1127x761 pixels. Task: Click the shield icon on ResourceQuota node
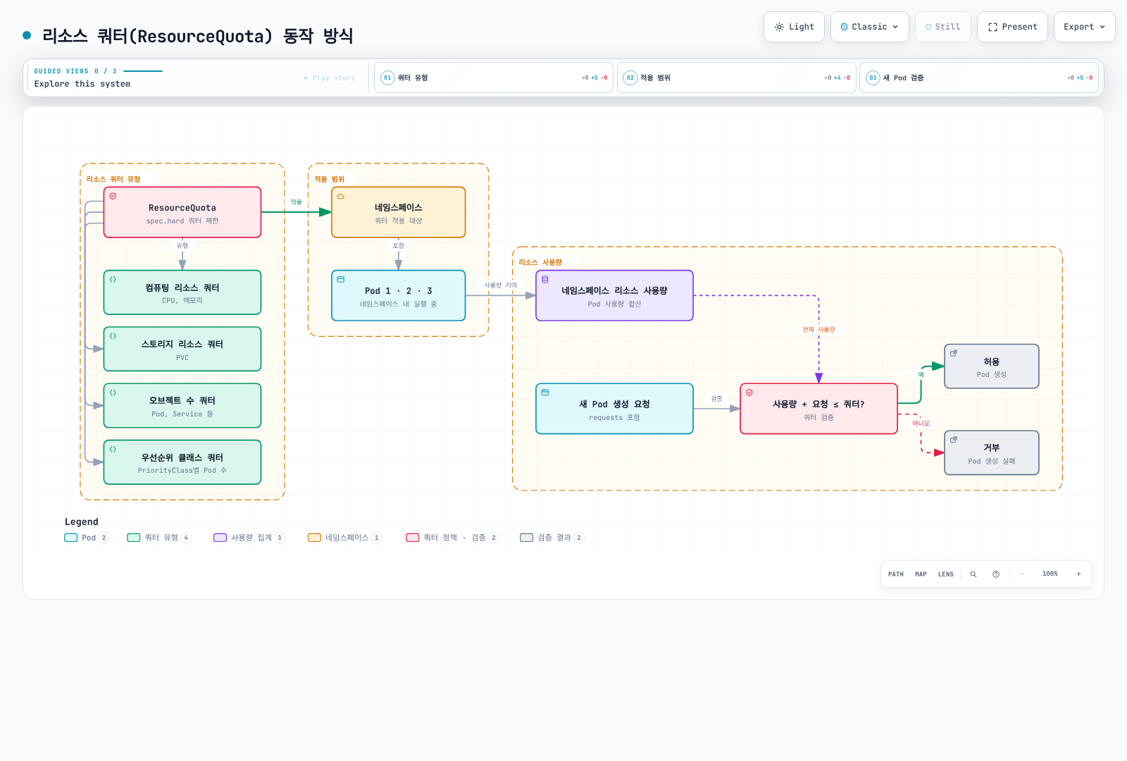(x=113, y=197)
